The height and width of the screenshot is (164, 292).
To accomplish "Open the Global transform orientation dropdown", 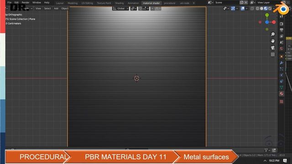I will [x=120, y=8].
